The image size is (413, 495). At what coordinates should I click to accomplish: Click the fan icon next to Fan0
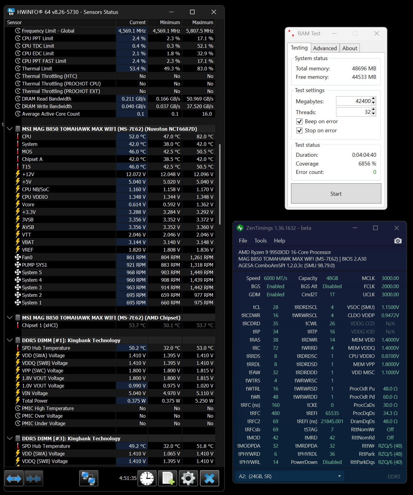[x=18, y=257]
